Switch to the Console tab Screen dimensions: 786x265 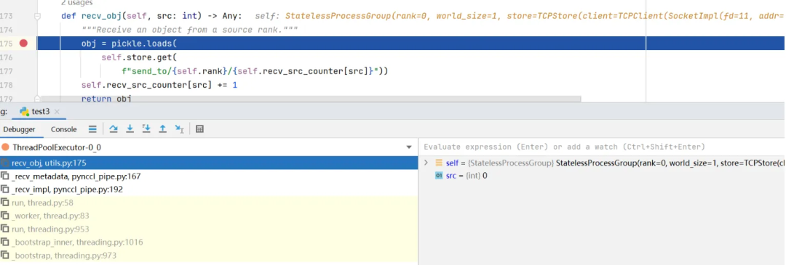coord(63,129)
